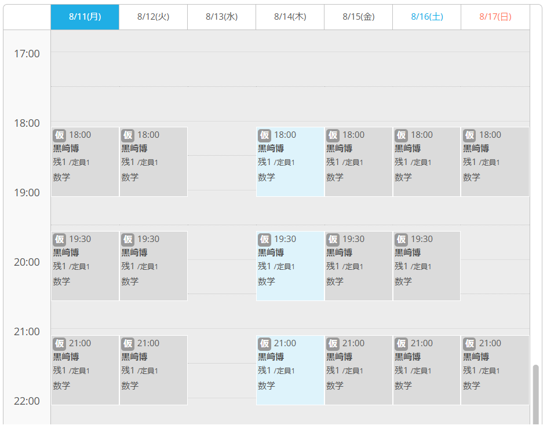The width and height of the screenshot is (547, 429).
Task: Click 黒崎博 name in 8/11 21:00 slot
Action: (65, 357)
